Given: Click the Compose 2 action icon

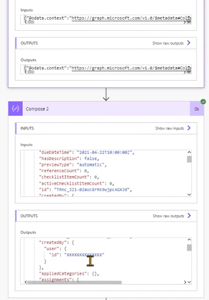Looking at the screenshot, I should (15, 109).
